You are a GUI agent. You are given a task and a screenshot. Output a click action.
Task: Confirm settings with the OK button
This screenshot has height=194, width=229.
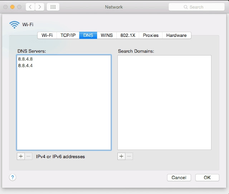[x=207, y=178]
